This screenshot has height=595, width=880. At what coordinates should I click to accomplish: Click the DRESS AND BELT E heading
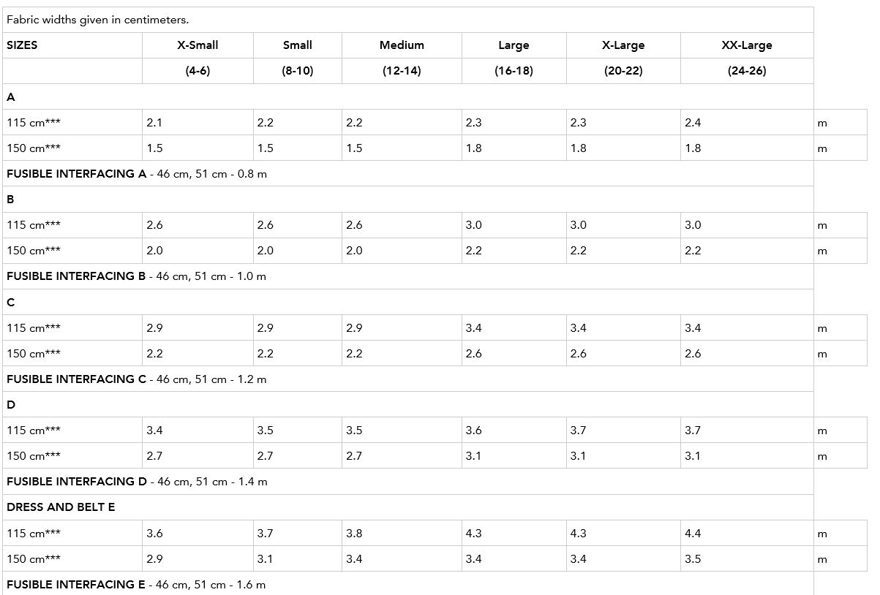[x=61, y=507]
